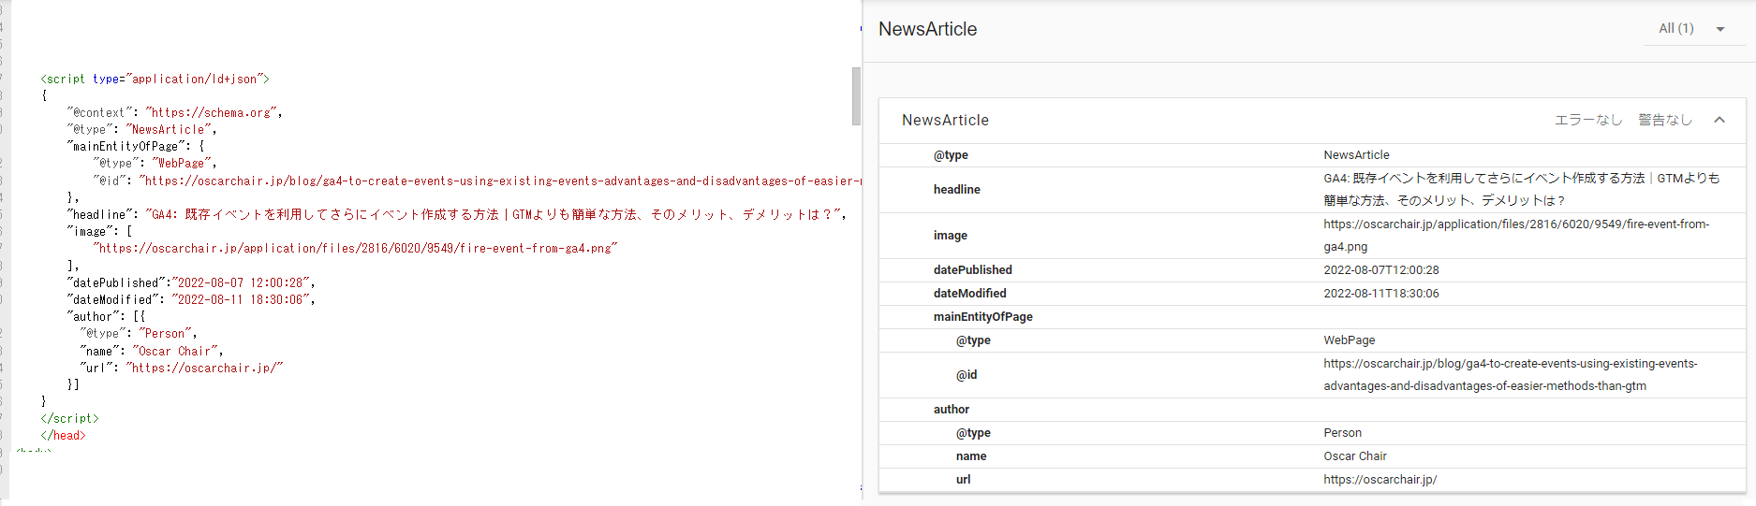Screen dimensions: 1756x506
Task: Click the エラーなし status label
Action: coord(1587,120)
